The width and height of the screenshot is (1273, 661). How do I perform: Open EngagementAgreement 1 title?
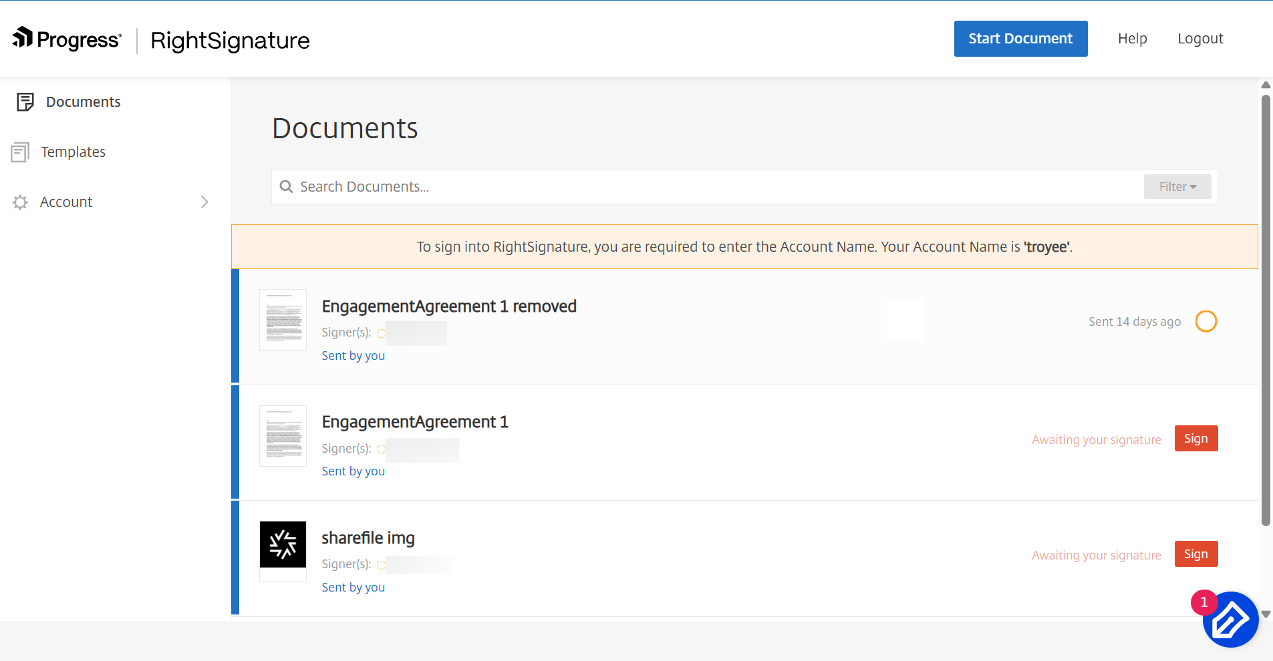click(415, 422)
